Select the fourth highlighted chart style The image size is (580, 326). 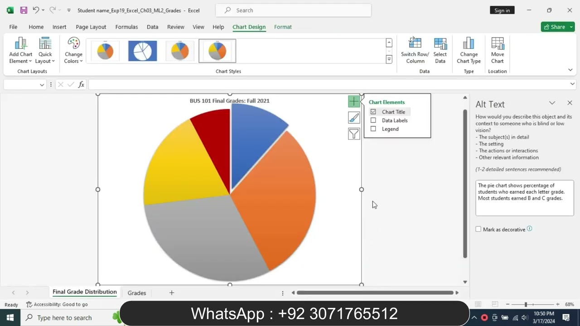(217, 51)
